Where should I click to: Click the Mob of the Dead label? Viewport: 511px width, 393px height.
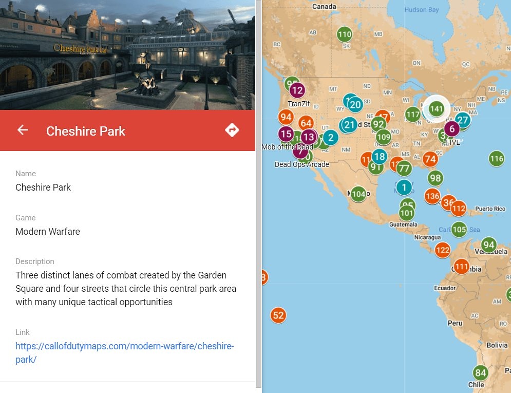click(287, 147)
